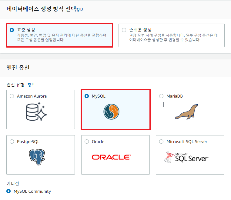This screenshot has height=200, width=231.
Task: Click the red ORACLE logo
Action: (111, 157)
